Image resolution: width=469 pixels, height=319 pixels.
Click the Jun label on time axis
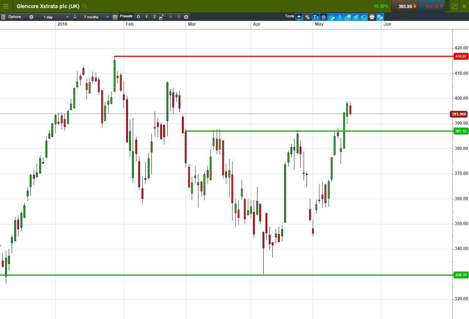[387, 24]
